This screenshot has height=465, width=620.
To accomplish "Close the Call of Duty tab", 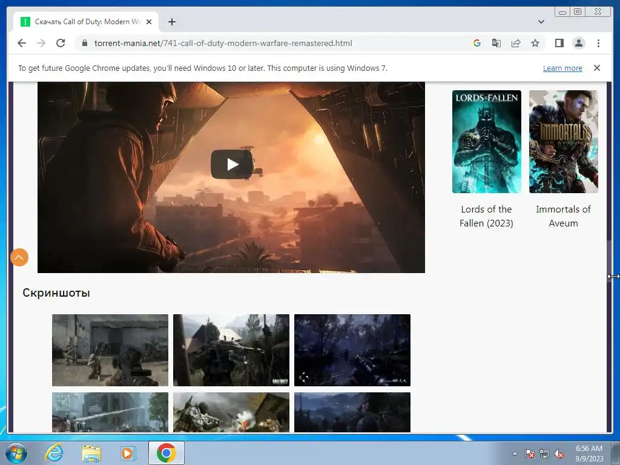I will coord(149,22).
